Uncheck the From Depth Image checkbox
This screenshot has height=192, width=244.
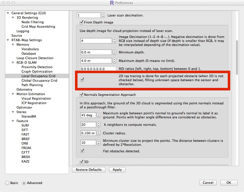(81, 22)
